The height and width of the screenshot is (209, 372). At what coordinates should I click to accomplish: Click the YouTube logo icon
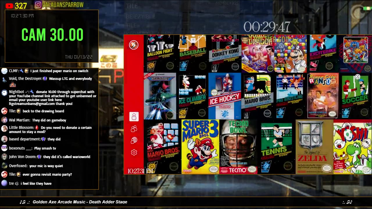(x=9, y=6)
